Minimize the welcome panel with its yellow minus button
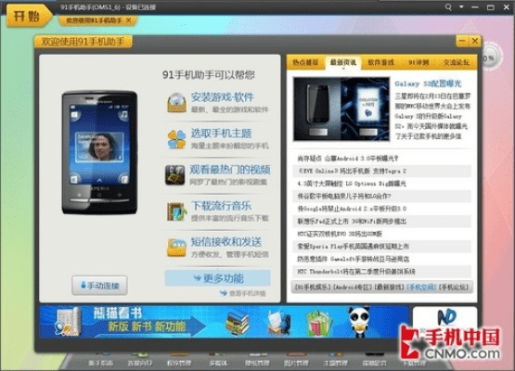The height and width of the screenshot is (371, 515). pos(462,41)
